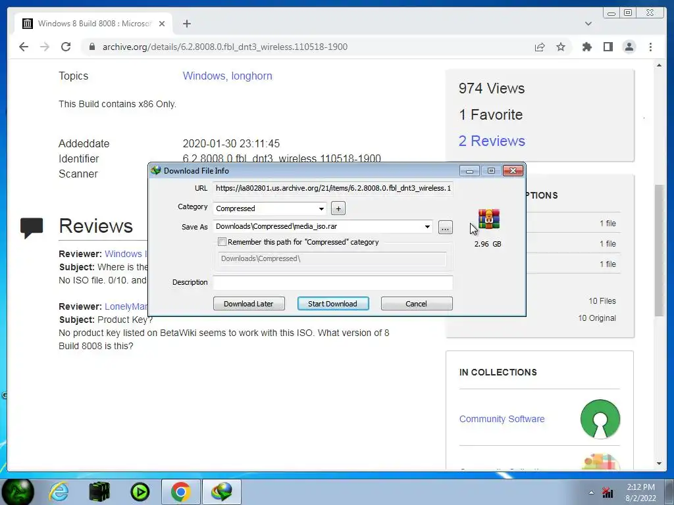Add a new category with plus button
Image resolution: width=674 pixels, height=505 pixels.
tap(338, 208)
